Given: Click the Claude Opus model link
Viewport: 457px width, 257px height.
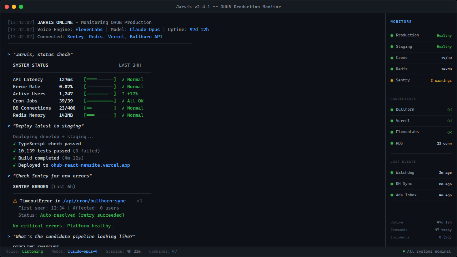Looking at the screenshot, I should point(145,30).
